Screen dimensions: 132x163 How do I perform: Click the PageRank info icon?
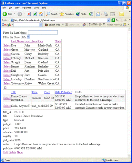(100, 25)
